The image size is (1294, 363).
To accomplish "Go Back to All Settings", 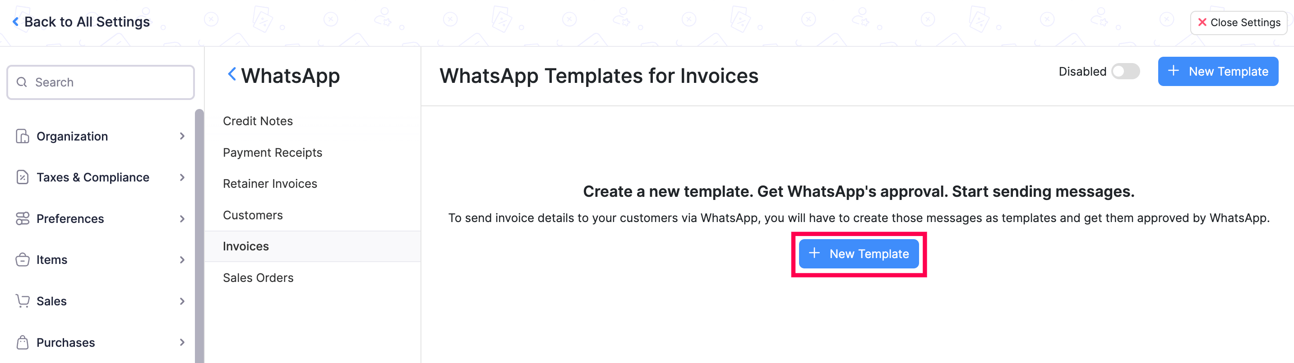I will tap(81, 22).
